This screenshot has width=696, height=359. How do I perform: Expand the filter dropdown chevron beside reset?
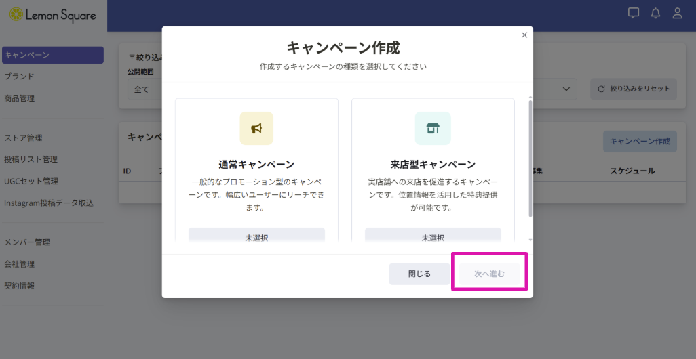pos(566,89)
